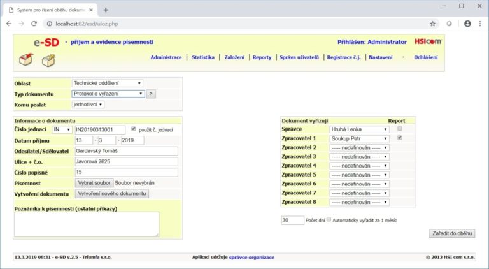Click Zařadit do oběhu button
The height and width of the screenshot is (269, 489).
(452, 233)
